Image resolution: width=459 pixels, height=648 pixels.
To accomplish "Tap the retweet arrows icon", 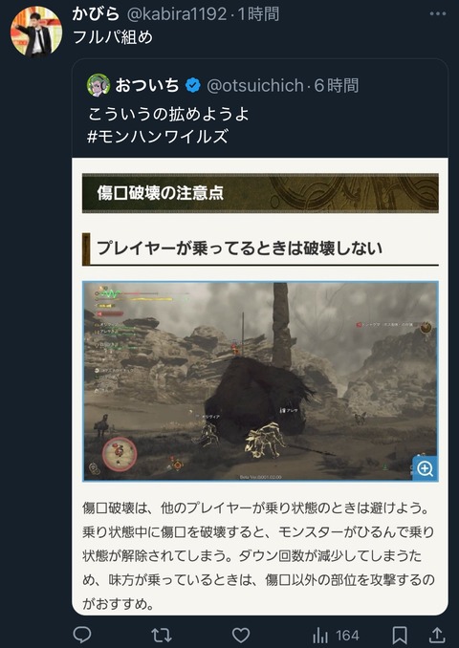I will pos(161,636).
